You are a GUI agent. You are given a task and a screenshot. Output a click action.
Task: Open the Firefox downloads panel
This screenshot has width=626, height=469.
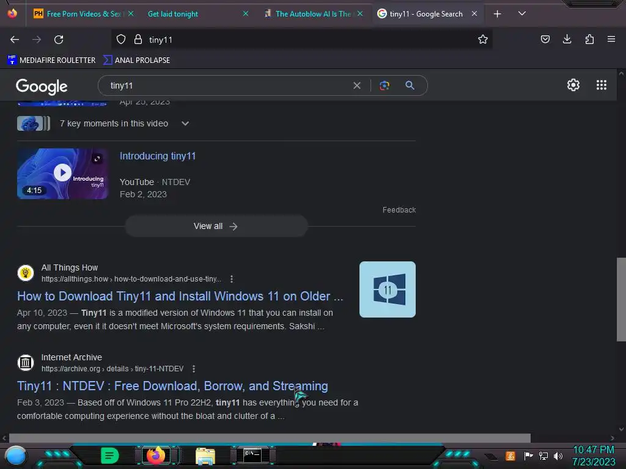[567, 39]
